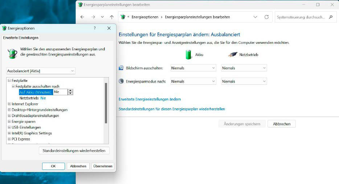Image resolution: width=339 pixels, height=184 pixels.
Task: Click the refresh button in address bar
Action: point(266,17)
